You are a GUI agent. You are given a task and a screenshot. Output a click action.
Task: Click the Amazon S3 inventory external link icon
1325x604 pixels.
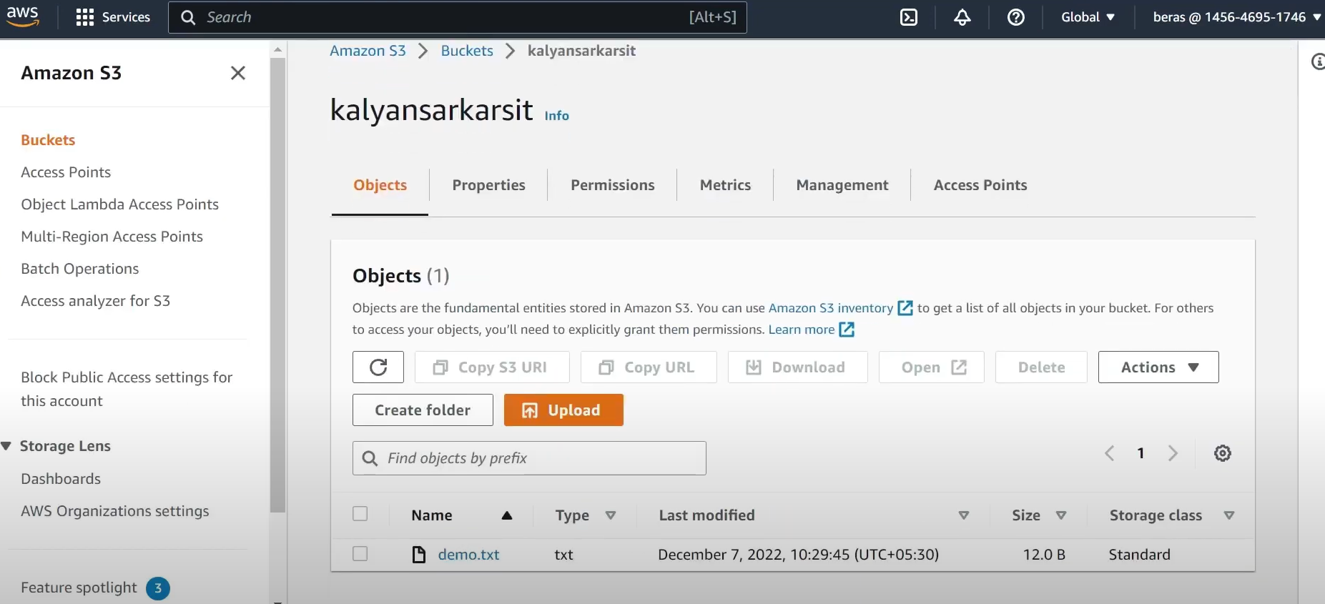coord(905,308)
